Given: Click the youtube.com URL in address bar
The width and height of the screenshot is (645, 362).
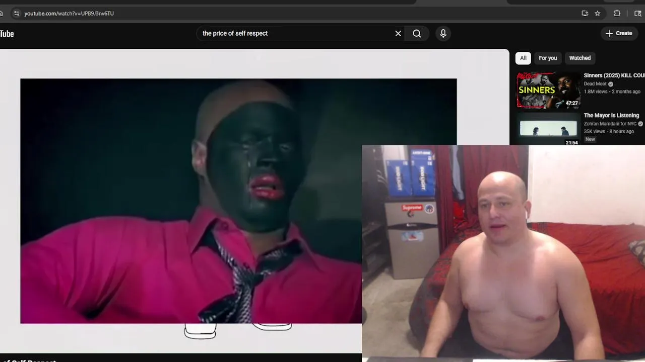Looking at the screenshot, I should [69, 14].
